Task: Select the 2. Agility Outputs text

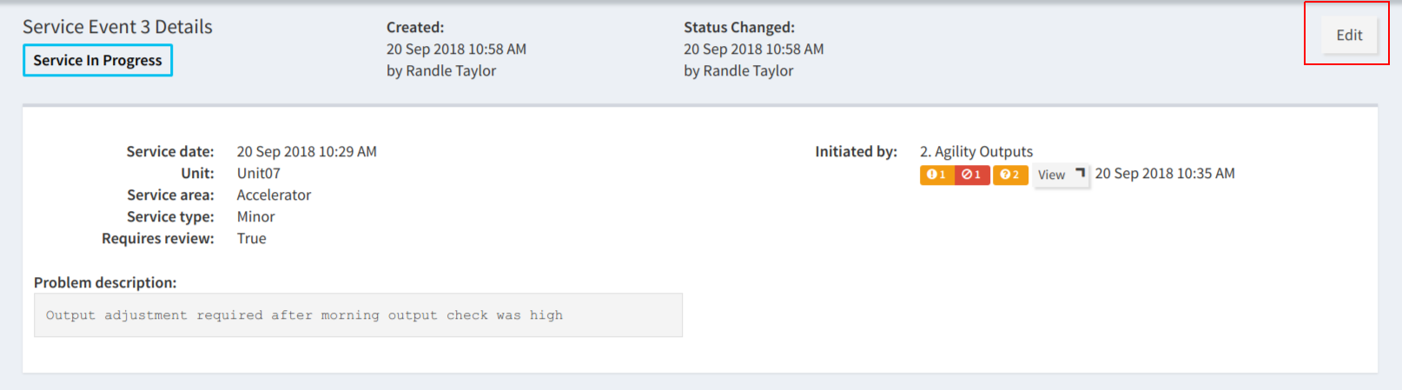Action: [x=976, y=151]
